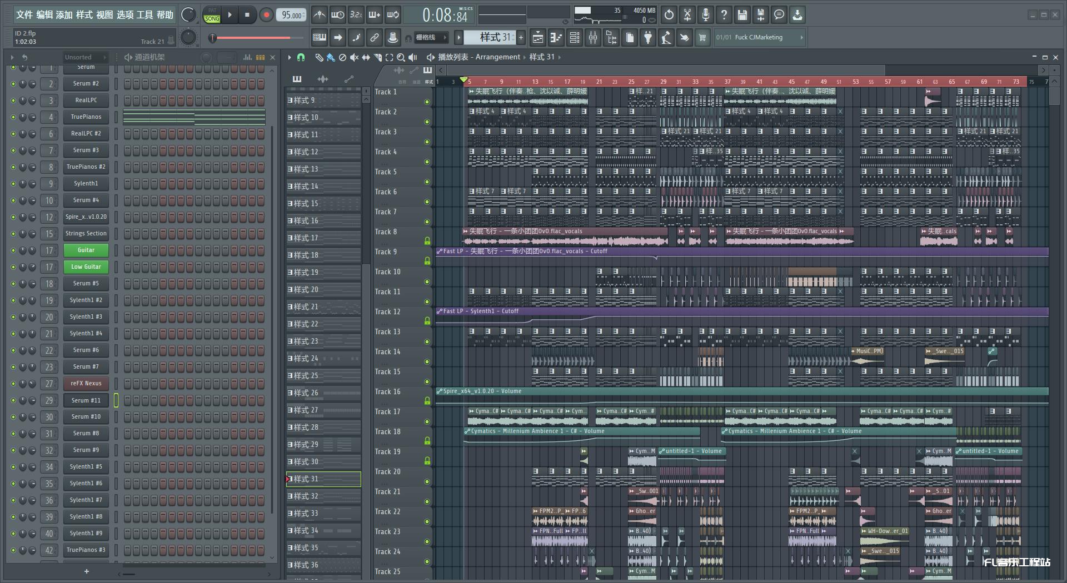Open the Channel rack toolbar icon
This screenshot has width=1067, height=583.
click(x=574, y=37)
